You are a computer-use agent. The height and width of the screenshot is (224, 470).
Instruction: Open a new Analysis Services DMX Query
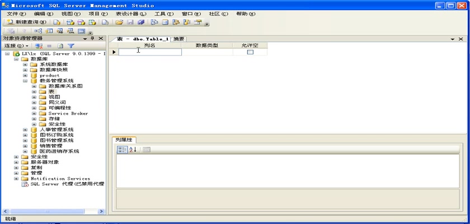tap(81, 22)
